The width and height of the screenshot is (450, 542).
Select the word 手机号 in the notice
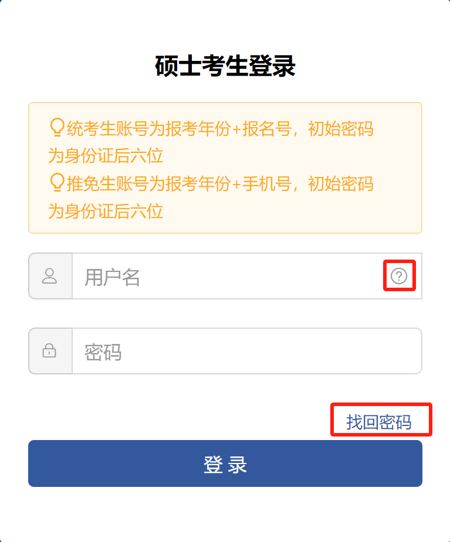266,183
